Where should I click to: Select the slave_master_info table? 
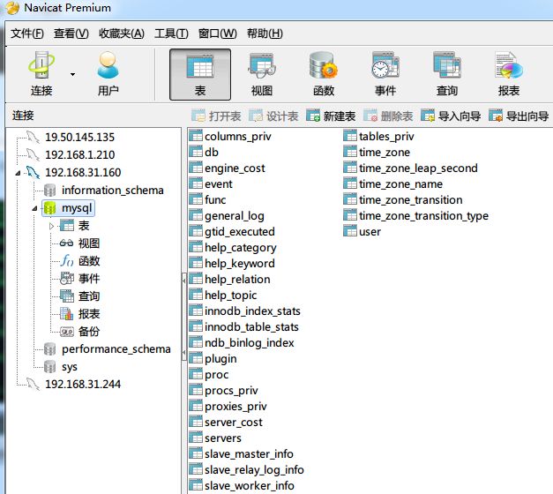pyautogui.click(x=249, y=453)
